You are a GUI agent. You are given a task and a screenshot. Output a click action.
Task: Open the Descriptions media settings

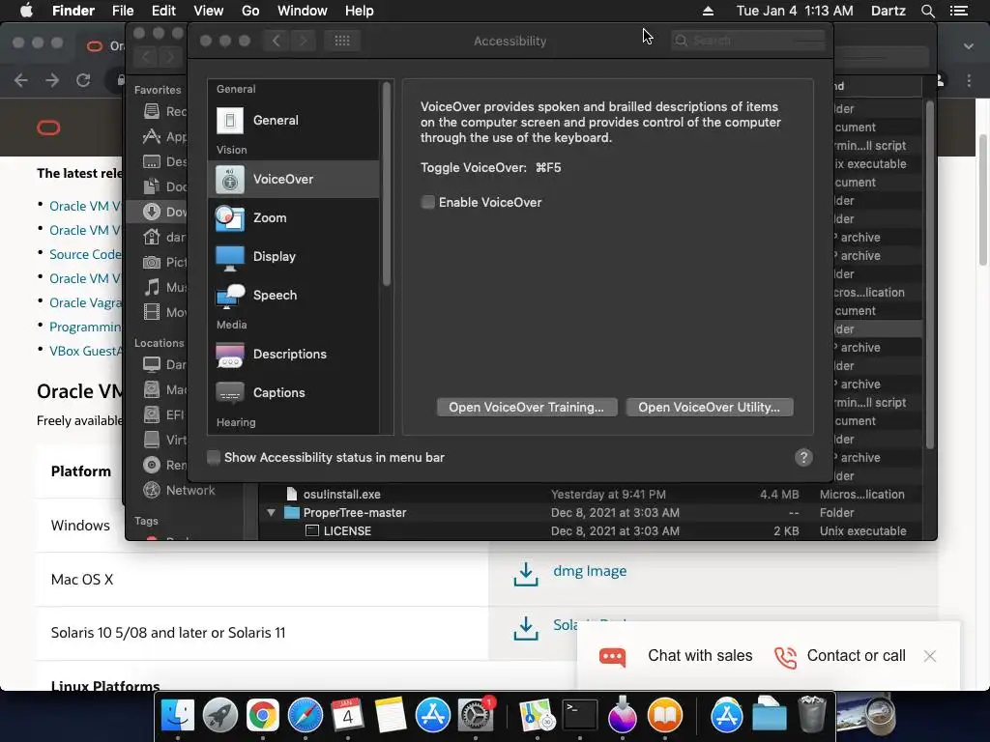tap(294, 354)
